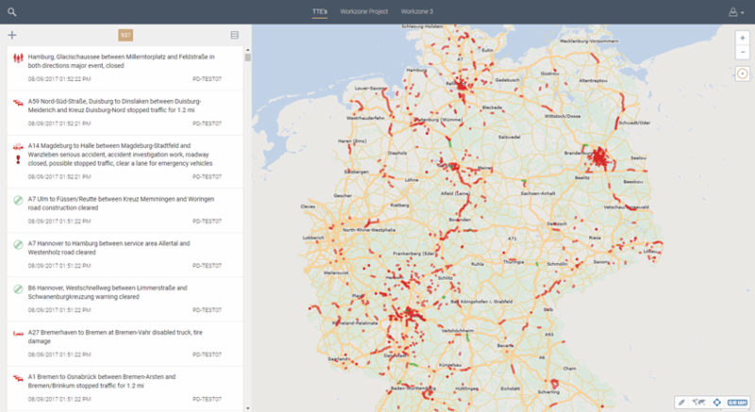The height and width of the screenshot is (412, 755).
Task: Add a new traffic event with plus icon
Action: click(x=11, y=35)
